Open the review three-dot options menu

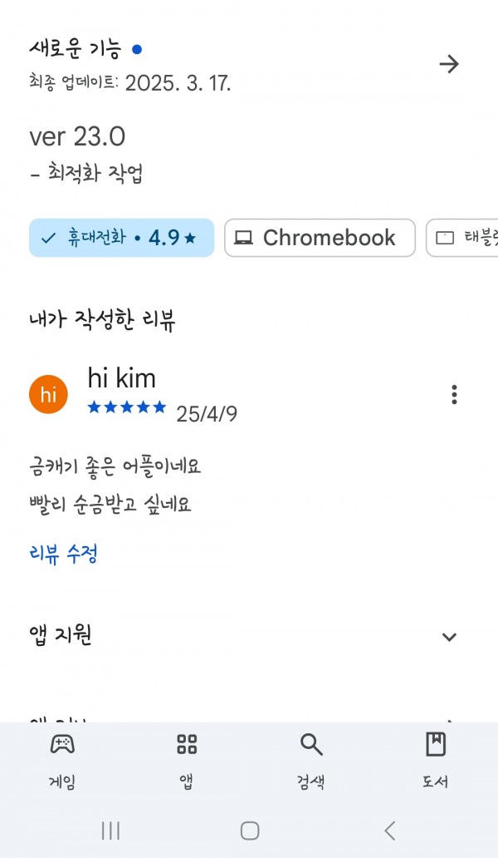(x=454, y=395)
